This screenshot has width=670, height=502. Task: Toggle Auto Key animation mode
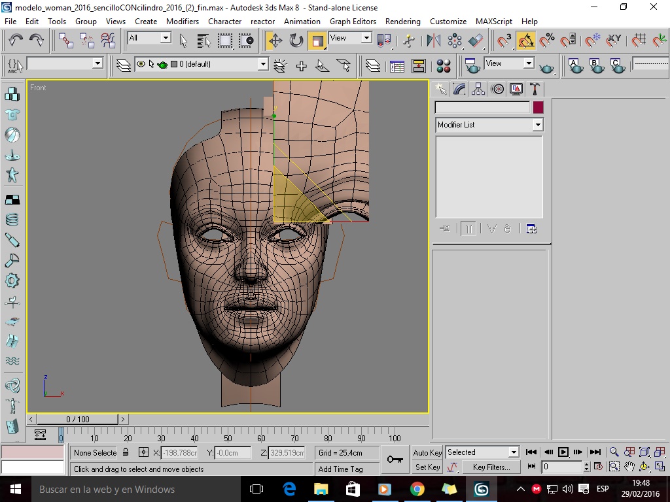(x=427, y=452)
